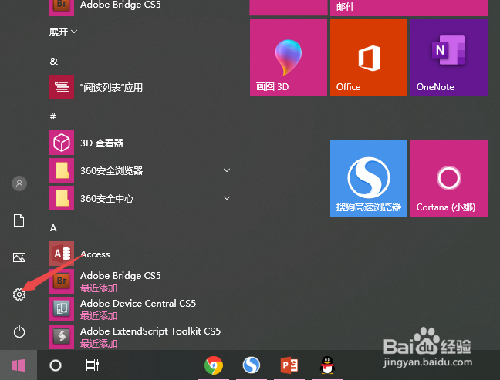500x380 pixels.
Task: Click the user account avatar
Action: point(19,183)
